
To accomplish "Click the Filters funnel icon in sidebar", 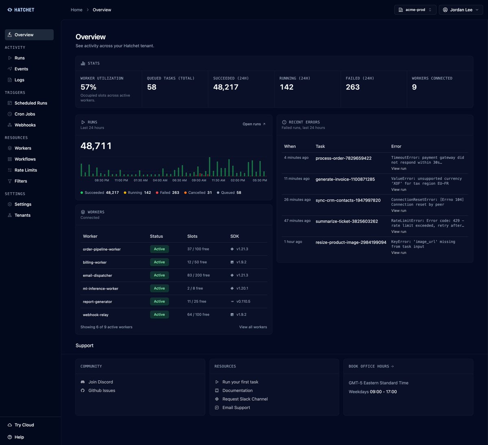I will (10, 181).
